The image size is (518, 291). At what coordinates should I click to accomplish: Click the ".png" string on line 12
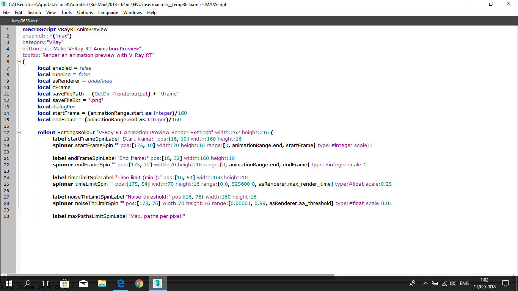click(96, 100)
